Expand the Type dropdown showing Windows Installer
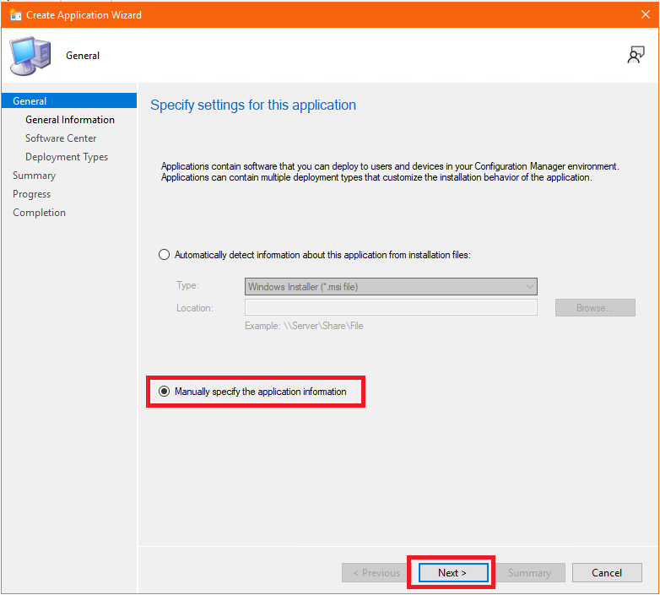The width and height of the screenshot is (660, 595). (x=391, y=287)
